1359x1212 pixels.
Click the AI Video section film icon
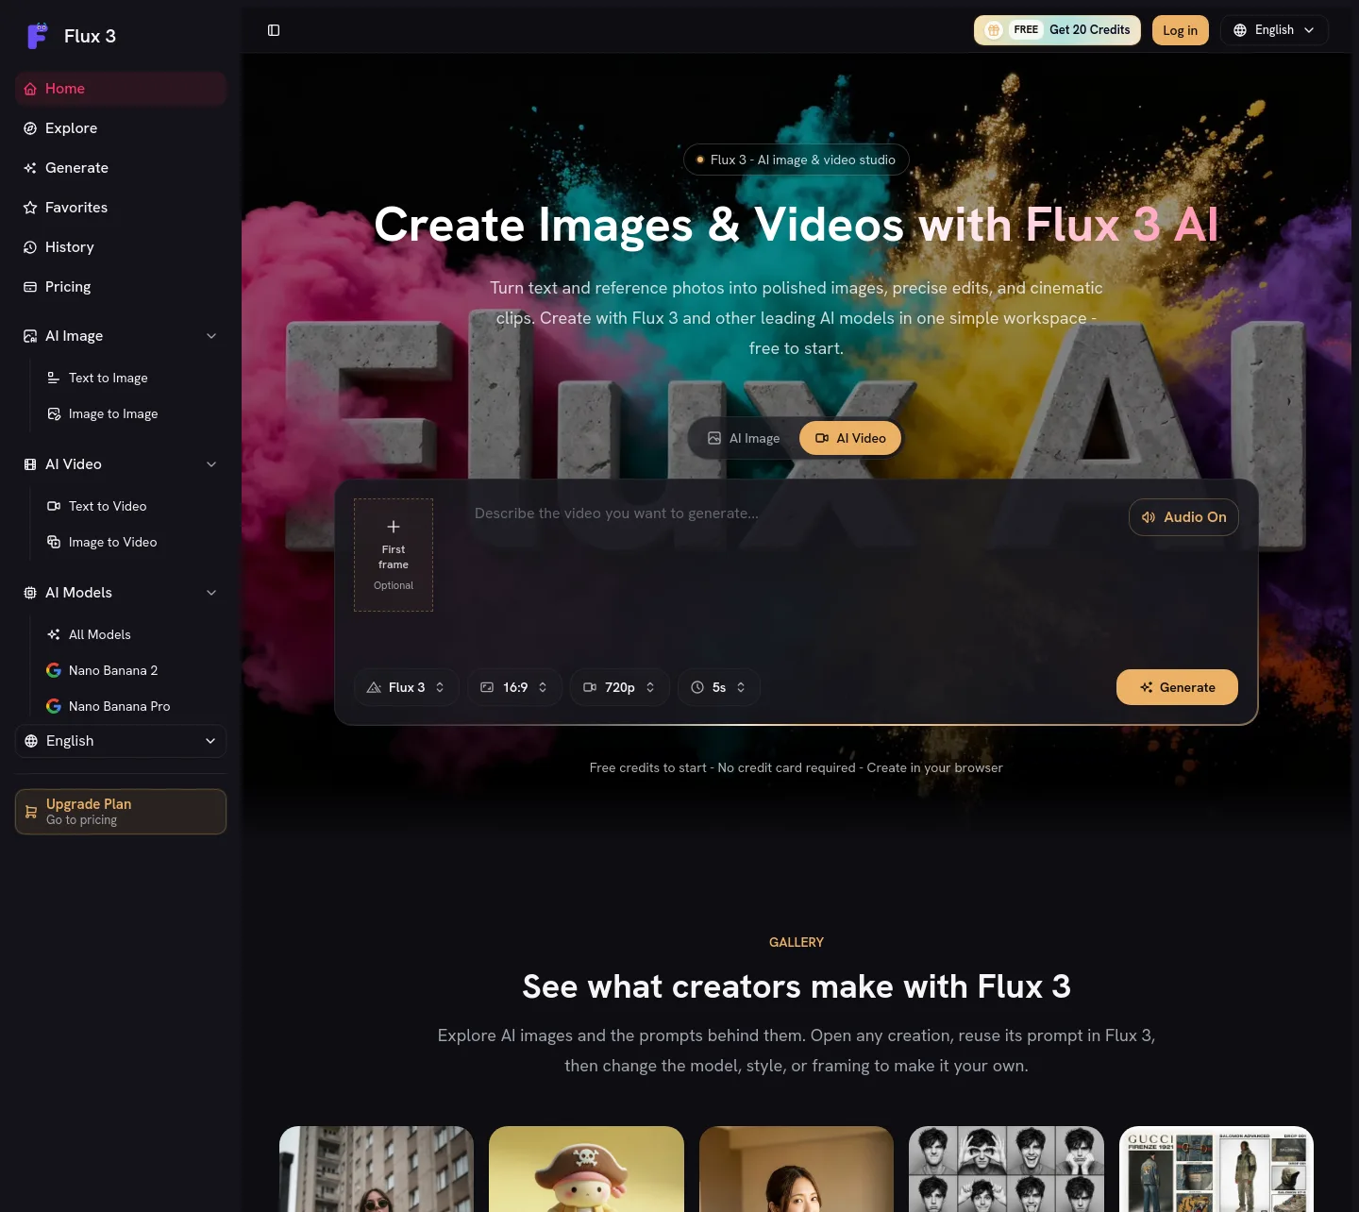pos(30,464)
